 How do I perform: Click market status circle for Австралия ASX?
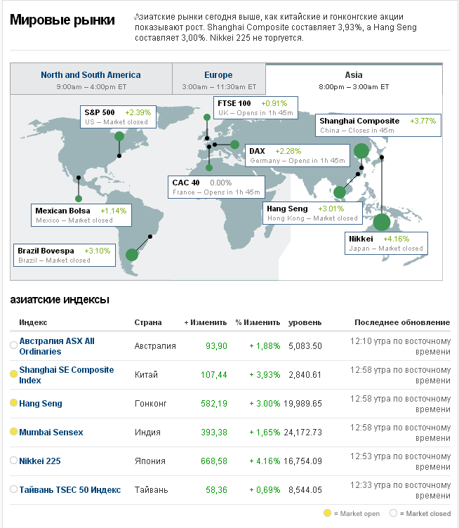(13, 345)
